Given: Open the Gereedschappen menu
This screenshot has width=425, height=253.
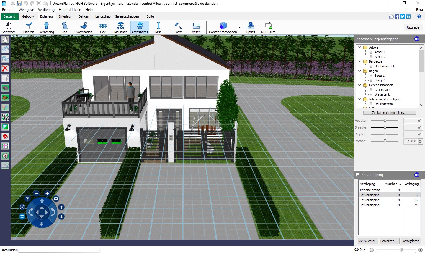Looking at the screenshot, I should [x=127, y=16].
